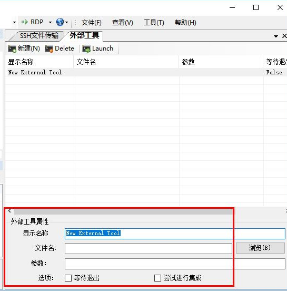Click the Delete tool icon
The width and height of the screenshot is (287, 291).
pyautogui.click(x=49, y=49)
